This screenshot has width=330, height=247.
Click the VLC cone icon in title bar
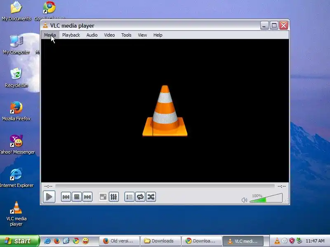[45, 26]
